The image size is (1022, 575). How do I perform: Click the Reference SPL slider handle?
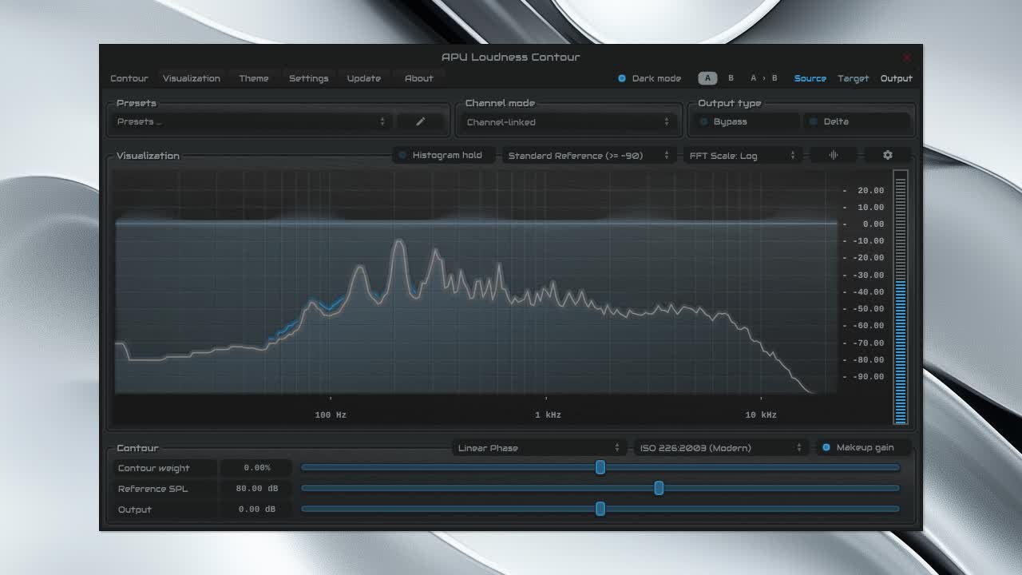(x=659, y=488)
